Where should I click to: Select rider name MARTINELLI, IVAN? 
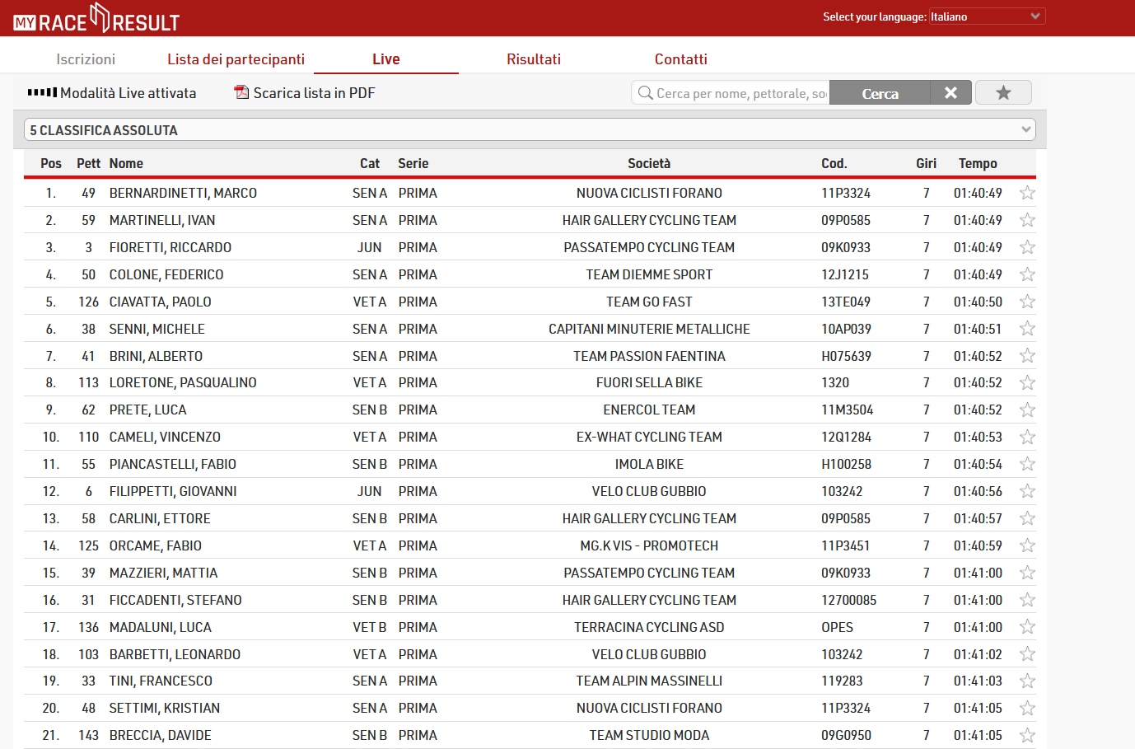point(162,220)
